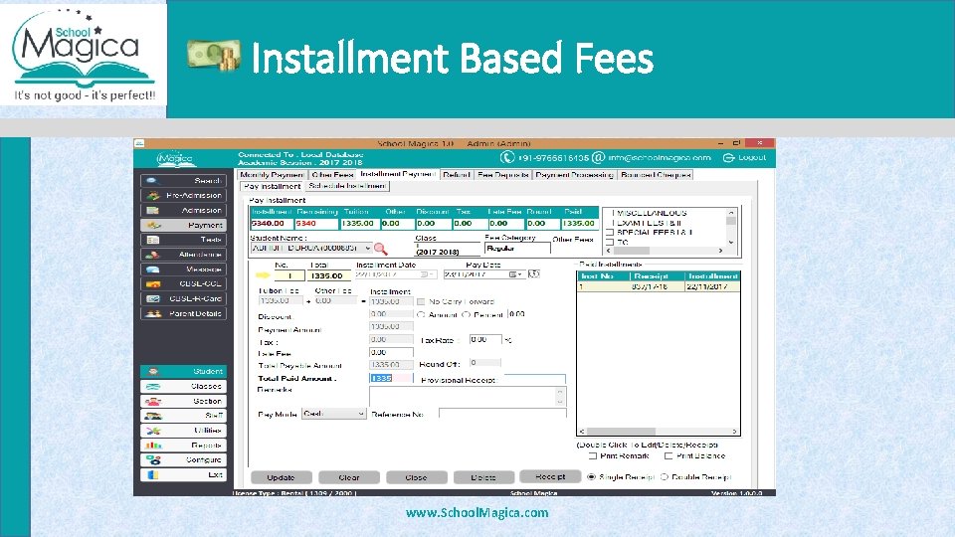This screenshot has width=955, height=537.
Task: Enable the Print Remark checkbox
Action: pyautogui.click(x=593, y=456)
